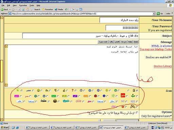
Task: Check the email notification option checkbox
Action: [137, 113]
